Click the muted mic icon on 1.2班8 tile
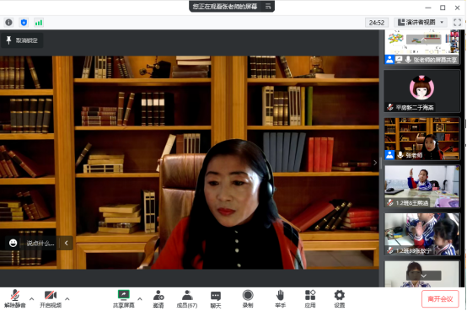Viewport: 467px width, 311px height. pos(390,203)
